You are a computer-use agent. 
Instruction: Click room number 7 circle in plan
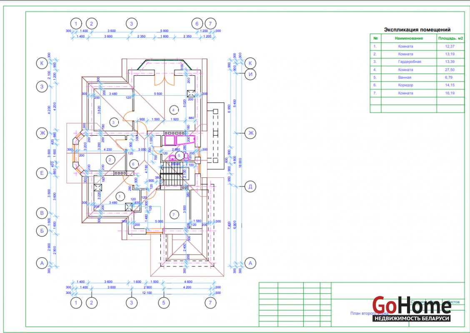(x=174, y=214)
